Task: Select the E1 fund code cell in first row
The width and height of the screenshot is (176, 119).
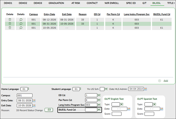Action: (x=162, y=20)
